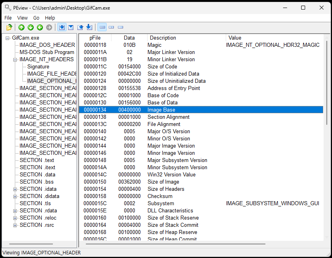Click the blue envelope-shaped toolbar icon

[x=71, y=27]
